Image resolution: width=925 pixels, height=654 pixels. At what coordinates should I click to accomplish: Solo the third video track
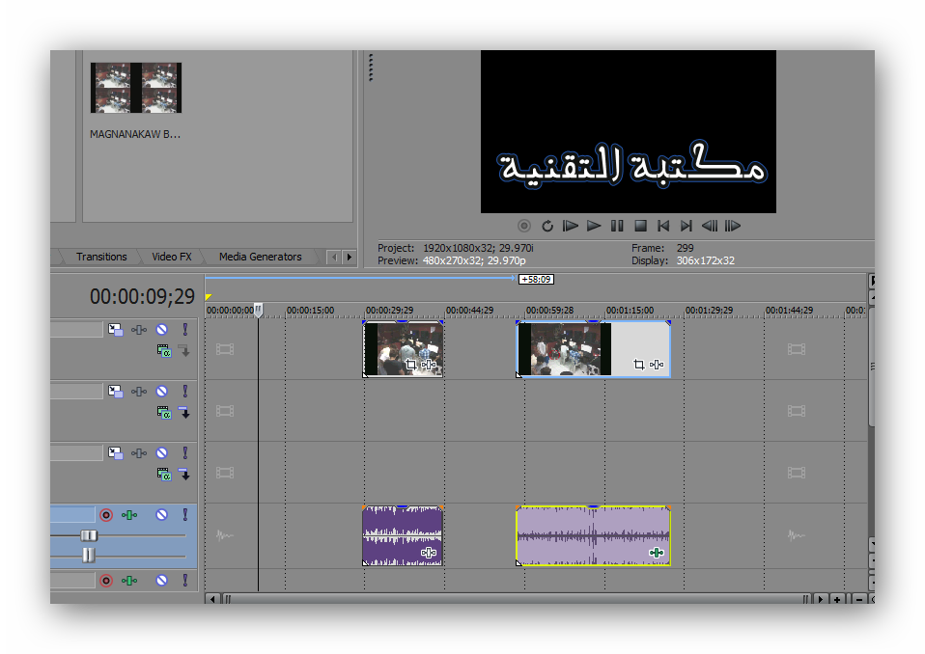(x=184, y=452)
